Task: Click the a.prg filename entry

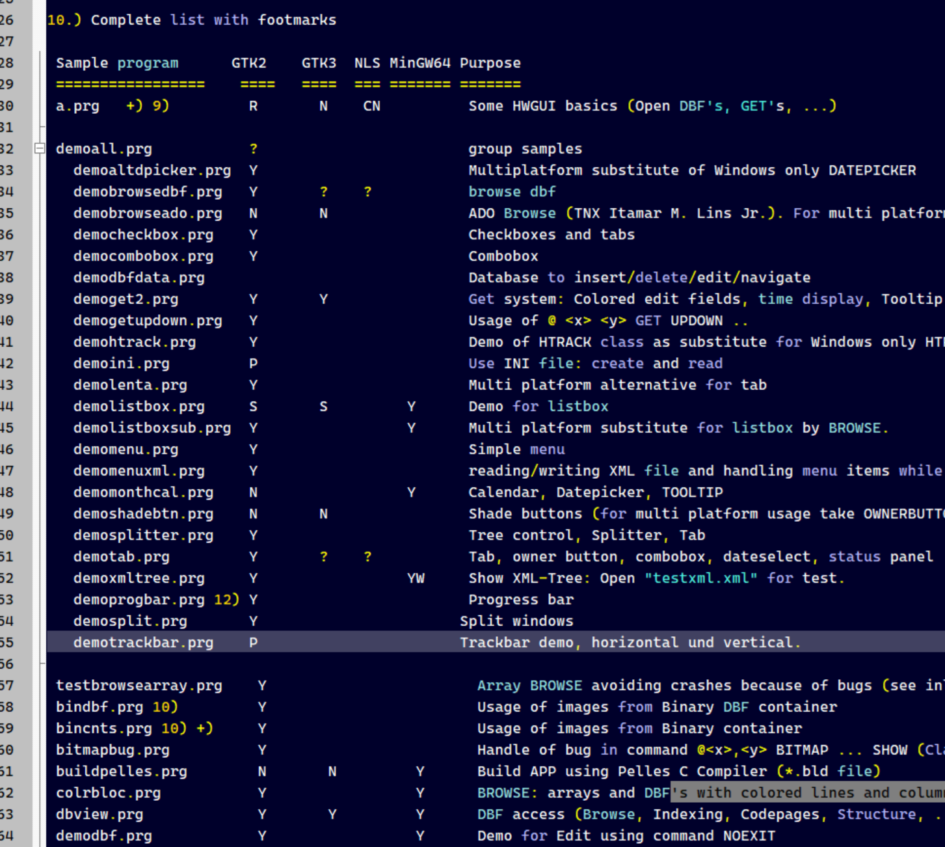Action: pos(77,106)
